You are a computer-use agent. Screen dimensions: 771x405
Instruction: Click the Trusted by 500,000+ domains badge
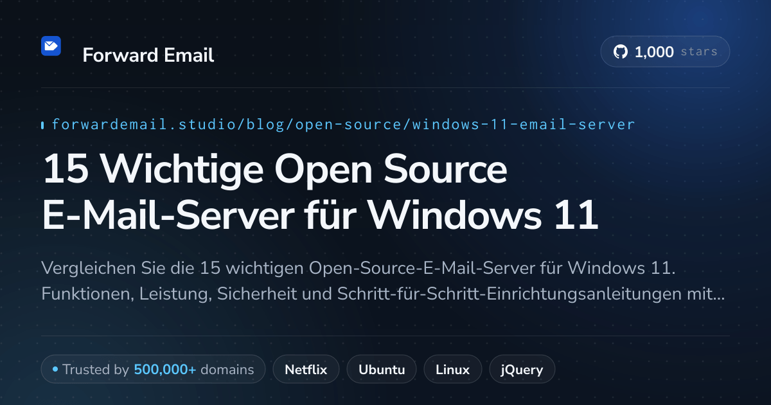coord(153,370)
